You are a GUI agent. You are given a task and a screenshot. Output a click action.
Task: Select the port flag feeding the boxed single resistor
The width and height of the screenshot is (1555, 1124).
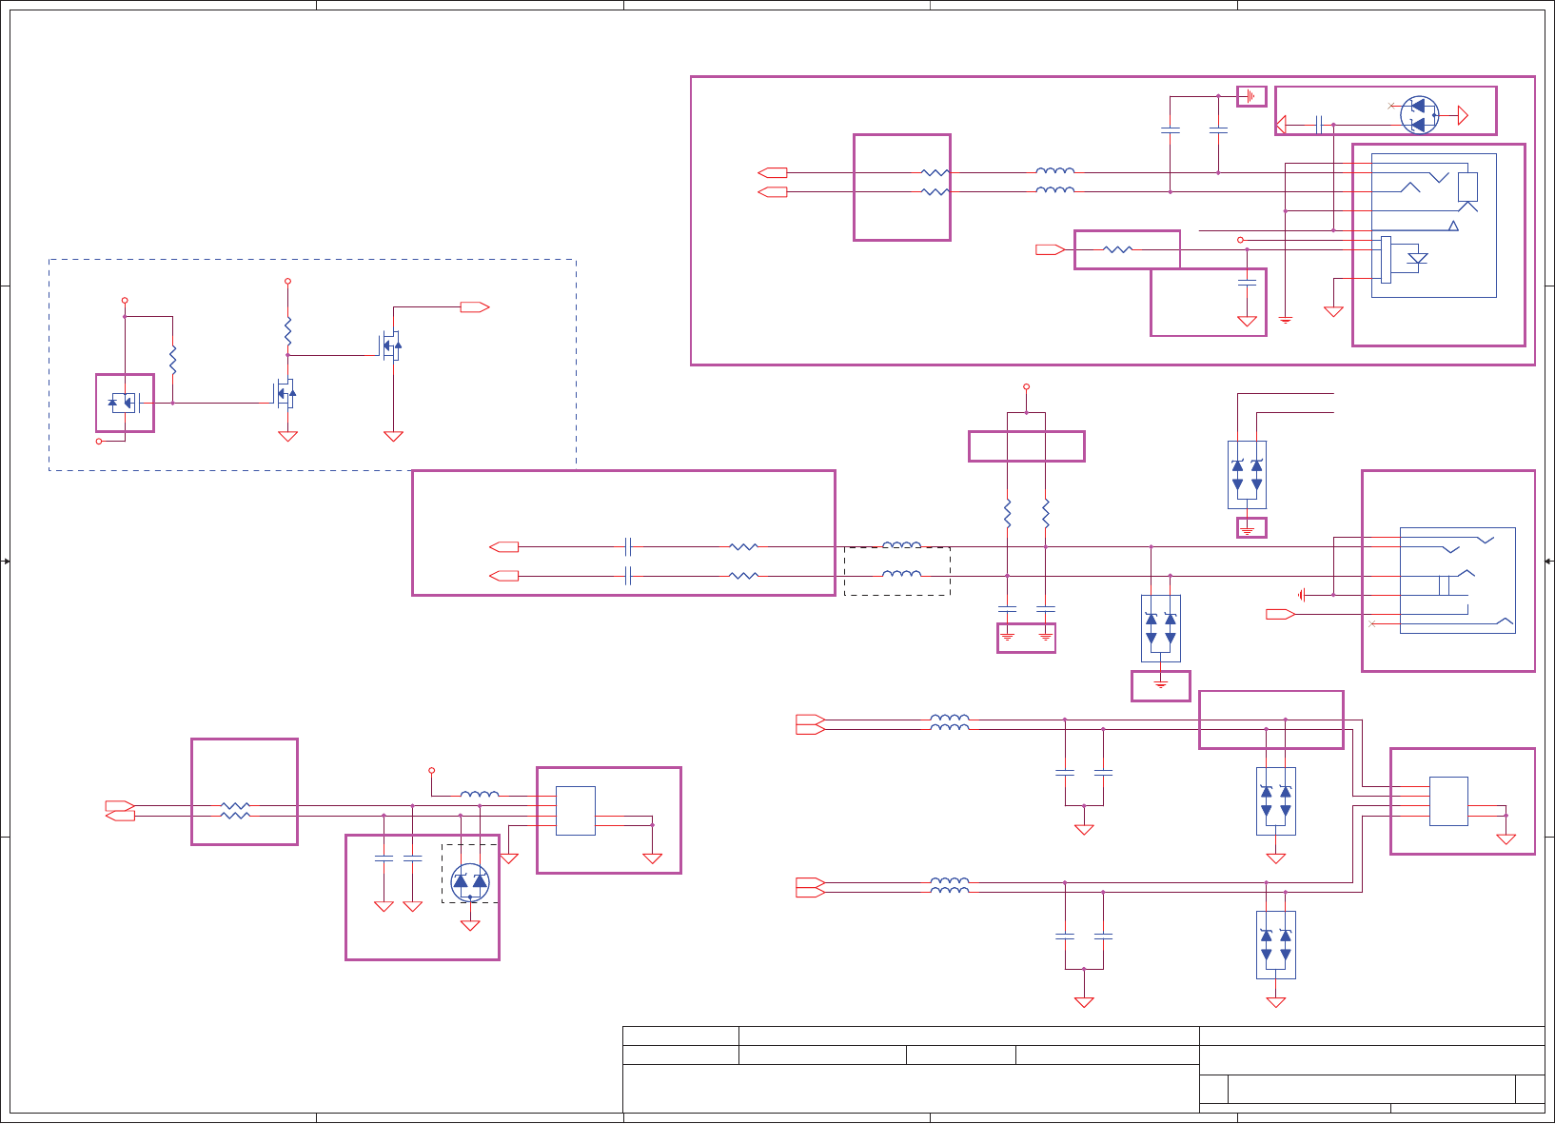tap(1050, 249)
